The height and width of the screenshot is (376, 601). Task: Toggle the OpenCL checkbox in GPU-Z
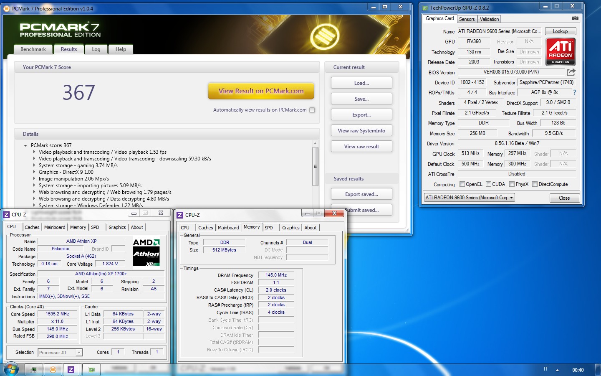[462, 184]
